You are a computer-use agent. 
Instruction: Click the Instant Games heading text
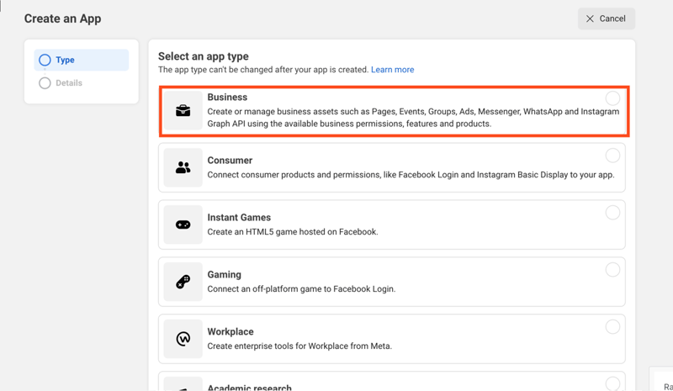(239, 217)
